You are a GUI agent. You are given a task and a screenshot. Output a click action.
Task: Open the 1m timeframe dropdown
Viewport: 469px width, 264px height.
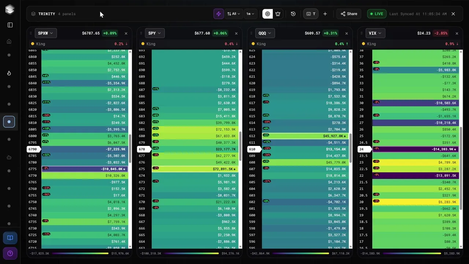pyautogui.click(x=250, y=14)
